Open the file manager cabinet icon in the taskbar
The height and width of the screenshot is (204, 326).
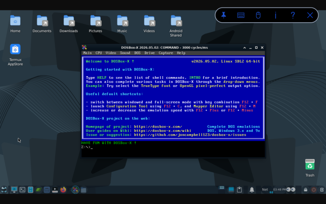click(x=30, y=190)
